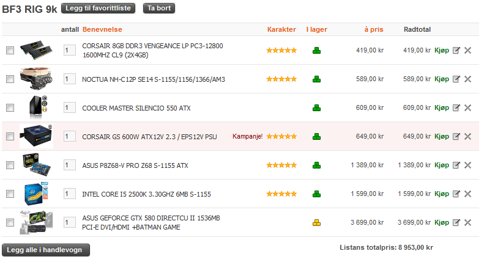484x265 pixels.
Task: Tick the checkbox for Corsair GS 600W PSU
Action: [x=10, y=136]
